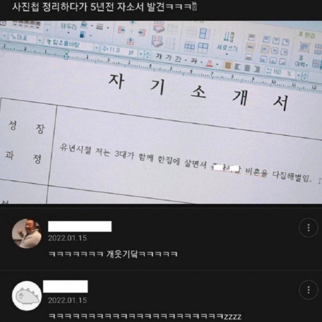This screenshot has height=322, width=322.
Task: Toggle italic 가 formatting
Action: 169,57
